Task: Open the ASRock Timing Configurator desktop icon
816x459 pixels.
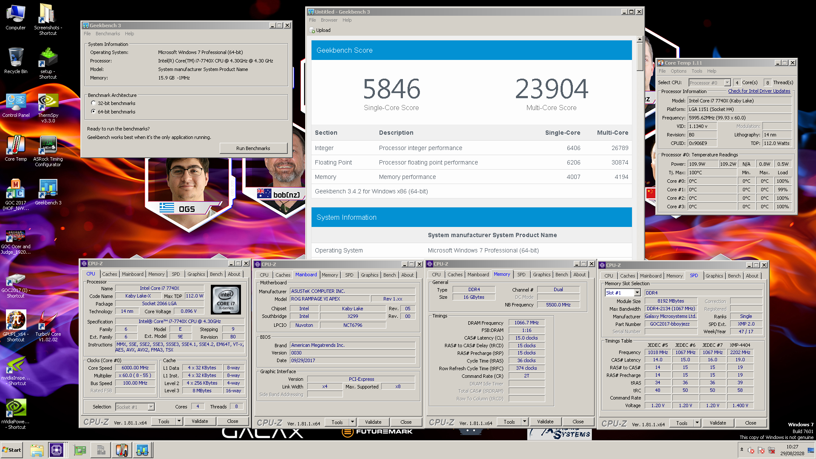Action: point(48,151)
